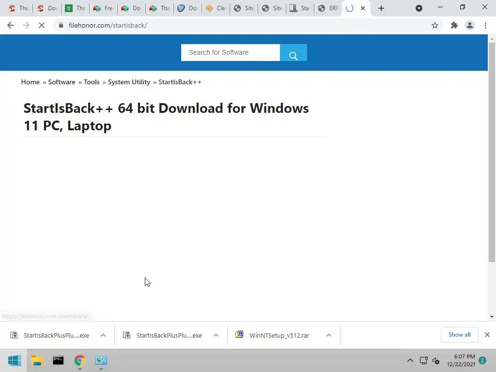This screenshot has width=496, height=372.
Task: Click the System Utility breadcrumb link
Action: click(129, 82)
